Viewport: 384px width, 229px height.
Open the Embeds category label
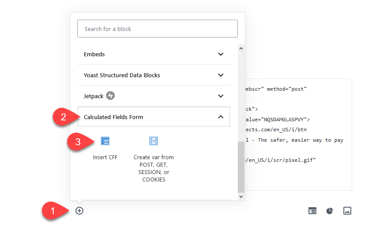click(94, 55)
